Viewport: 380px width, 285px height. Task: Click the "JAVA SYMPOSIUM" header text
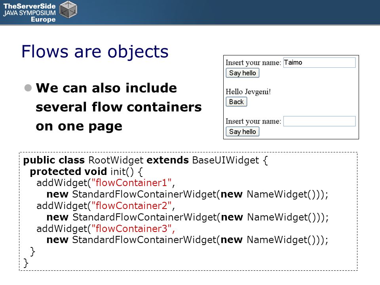point(29,13)
